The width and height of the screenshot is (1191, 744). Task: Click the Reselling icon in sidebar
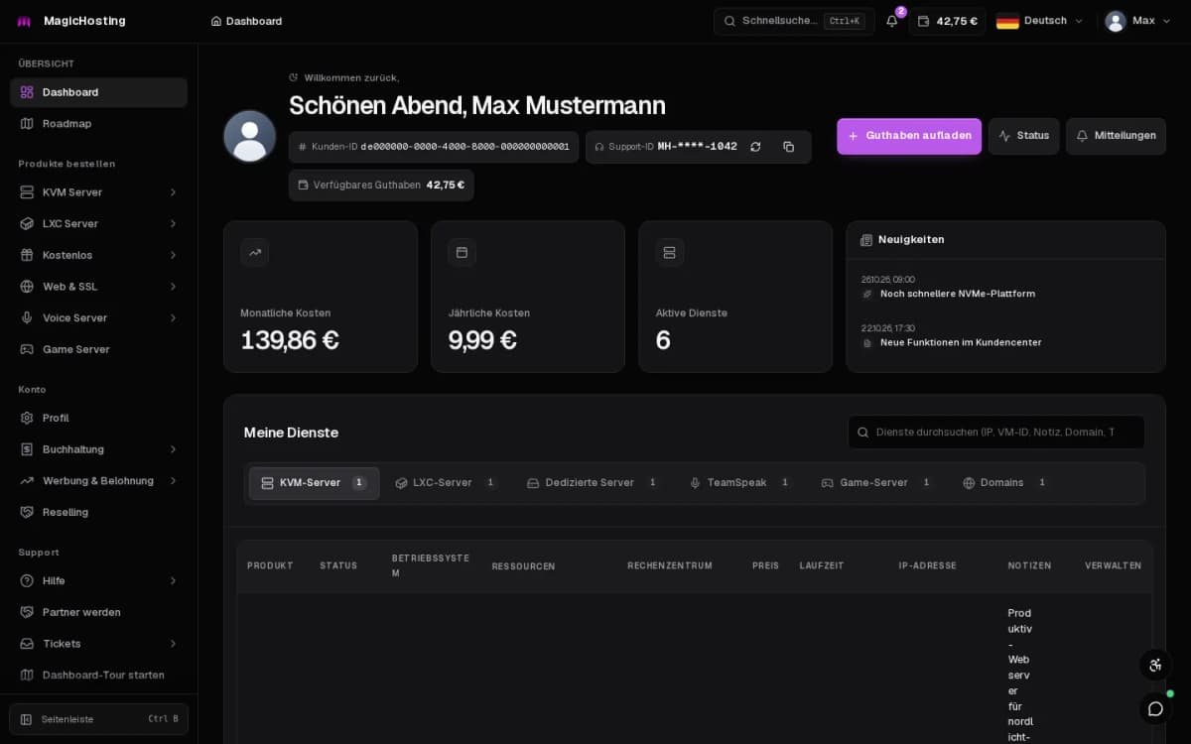(x=27, y=513)
